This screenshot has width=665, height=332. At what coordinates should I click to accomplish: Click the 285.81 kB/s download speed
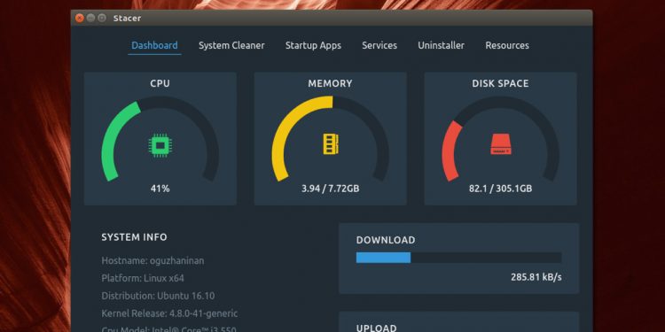536,277
